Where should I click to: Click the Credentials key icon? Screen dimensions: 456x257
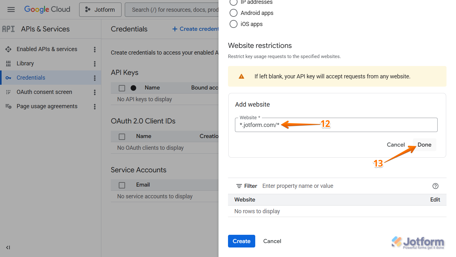point(9,77)
